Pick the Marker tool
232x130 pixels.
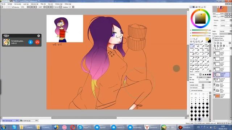pyautogui.click(x=192, y=49)
